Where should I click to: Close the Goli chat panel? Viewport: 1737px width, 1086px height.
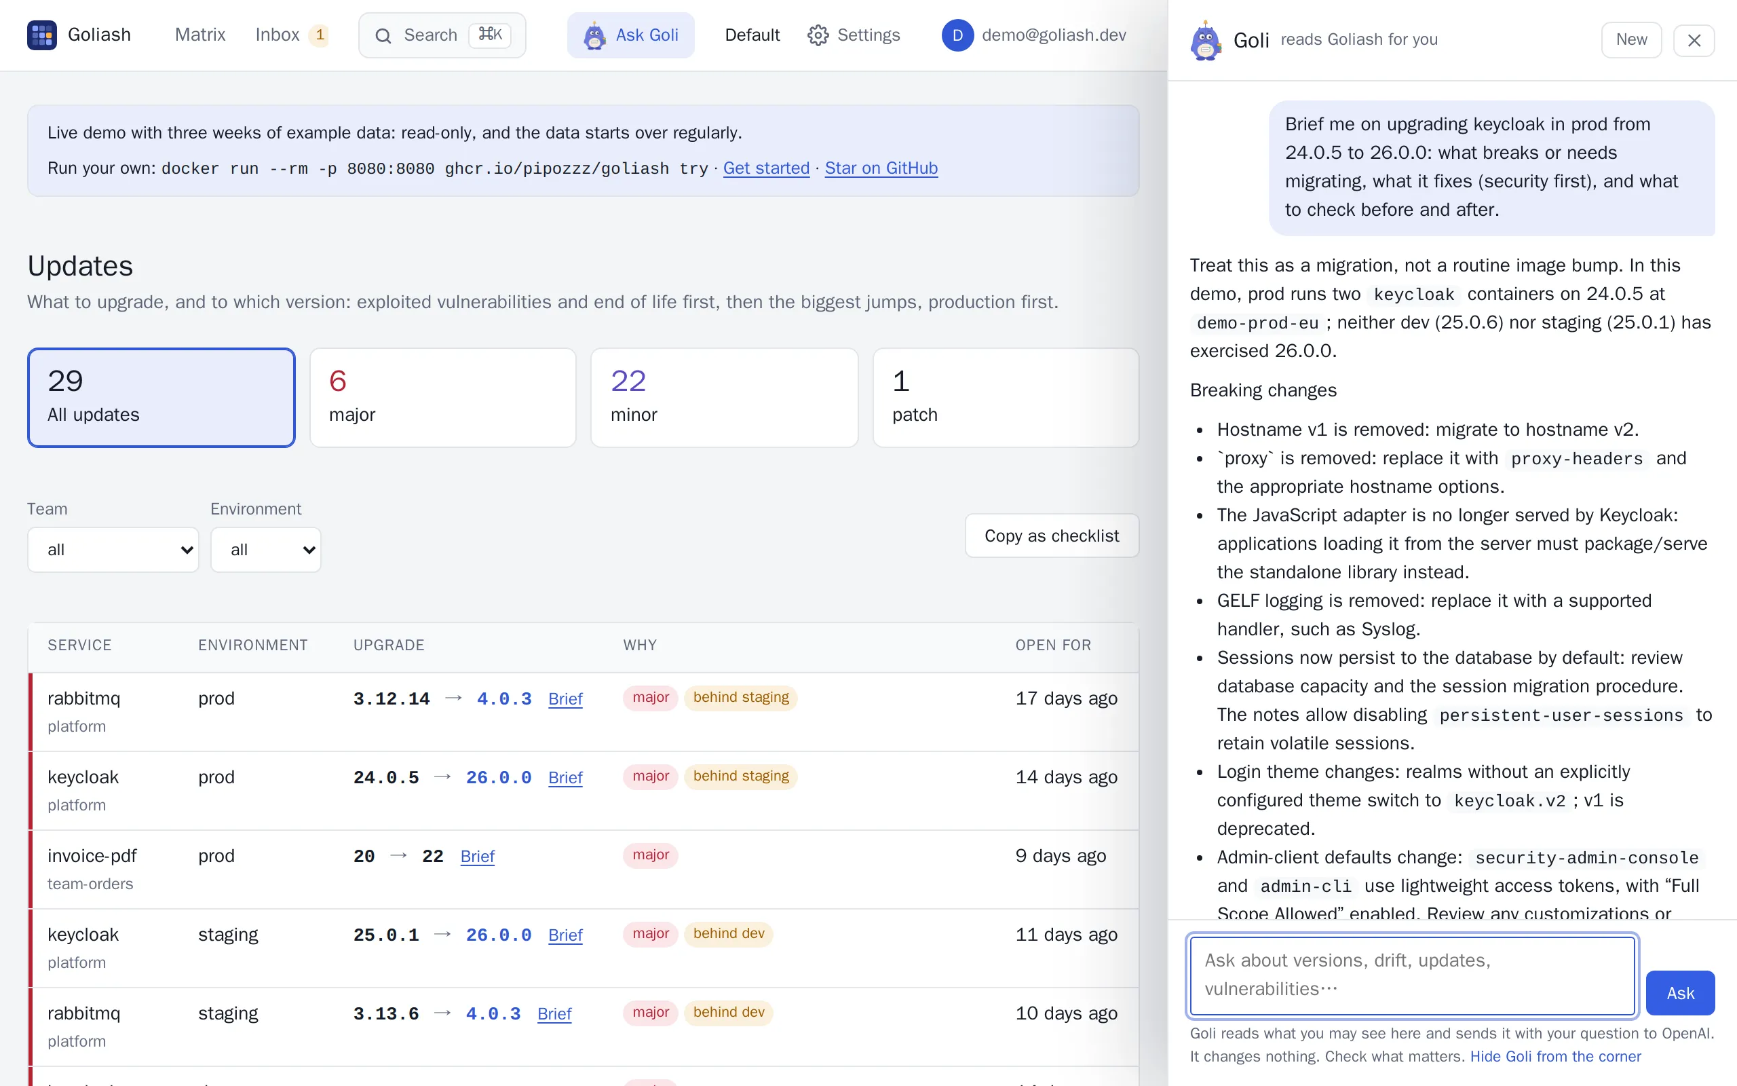tap(1694, 40)
